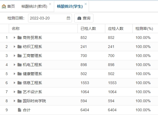The height and width of the screenshot is (117, 158).
Task: Expand the 工商管理系 tree row
Action: (14, 56)
